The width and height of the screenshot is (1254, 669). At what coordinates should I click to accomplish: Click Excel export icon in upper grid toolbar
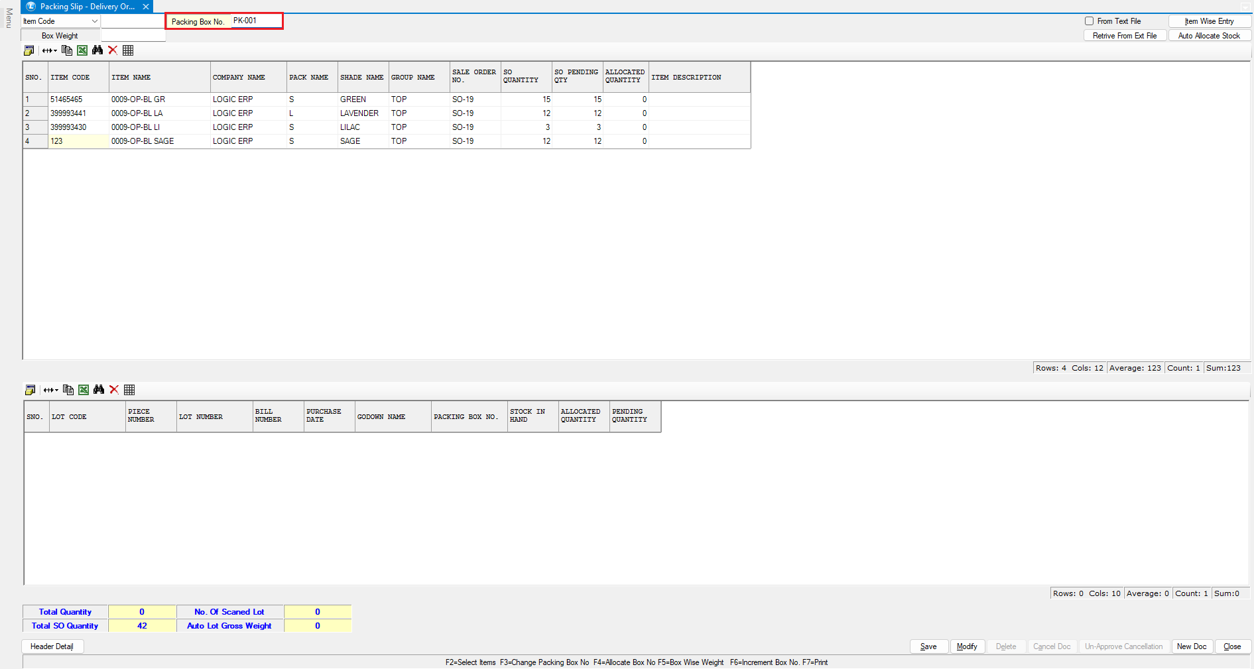pos(82,50)
